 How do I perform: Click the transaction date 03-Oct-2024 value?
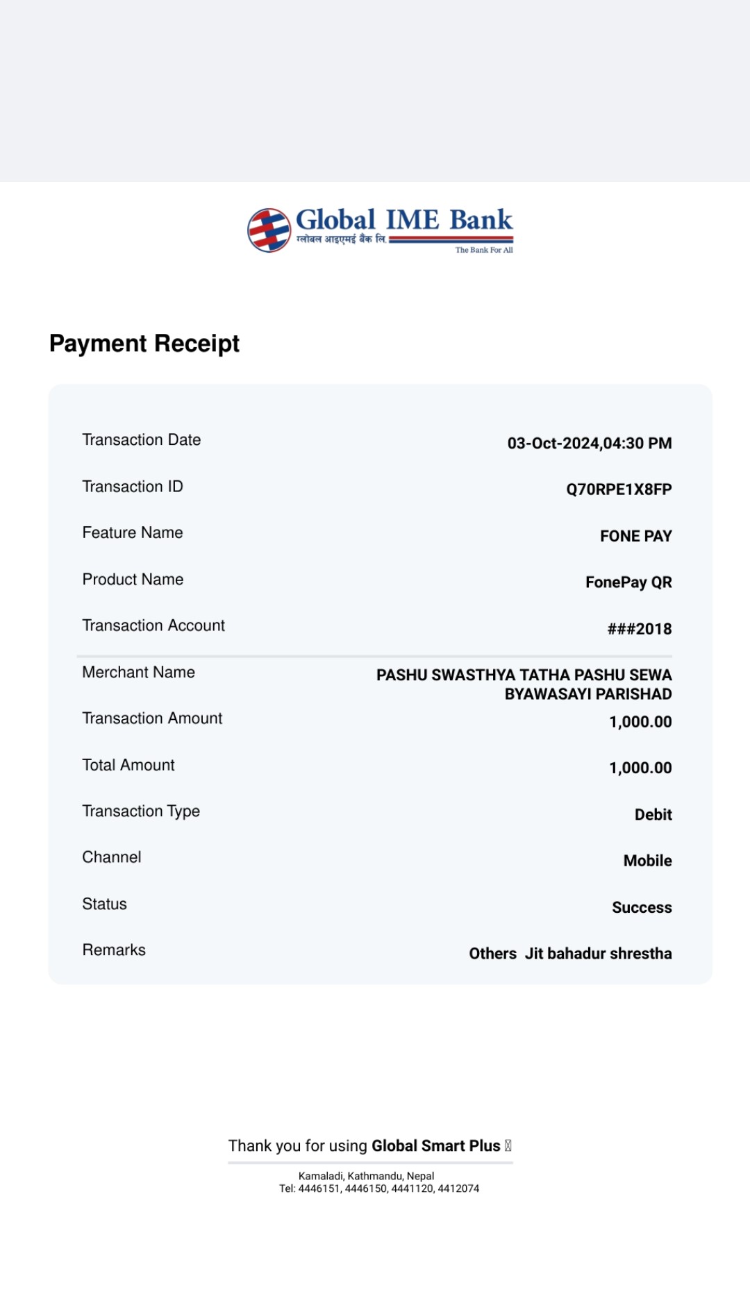click(x=590, y=444)
